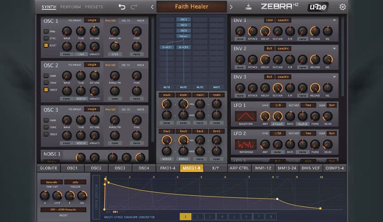Open ENV 1 '16sX' time base dropdown
Viewport: 383px width, 222px height.
coord(269,20)
